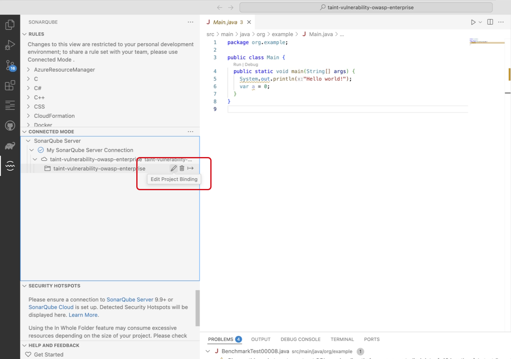Collapse the SonarQube Server node
Screen dimensions: 511x359
click(28, 141)
